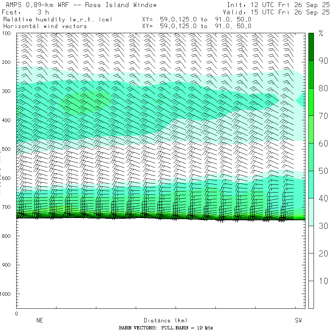Click the colorbar label 30
This screenshot has height=332, width=332.
[323, 226]
